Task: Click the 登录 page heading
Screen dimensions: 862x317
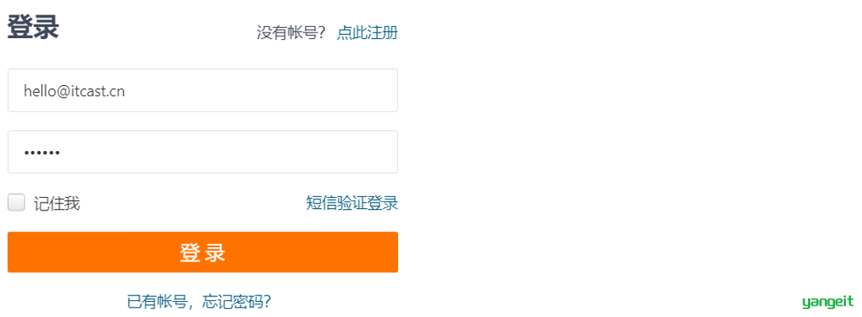Action: [x=33, y=27]
